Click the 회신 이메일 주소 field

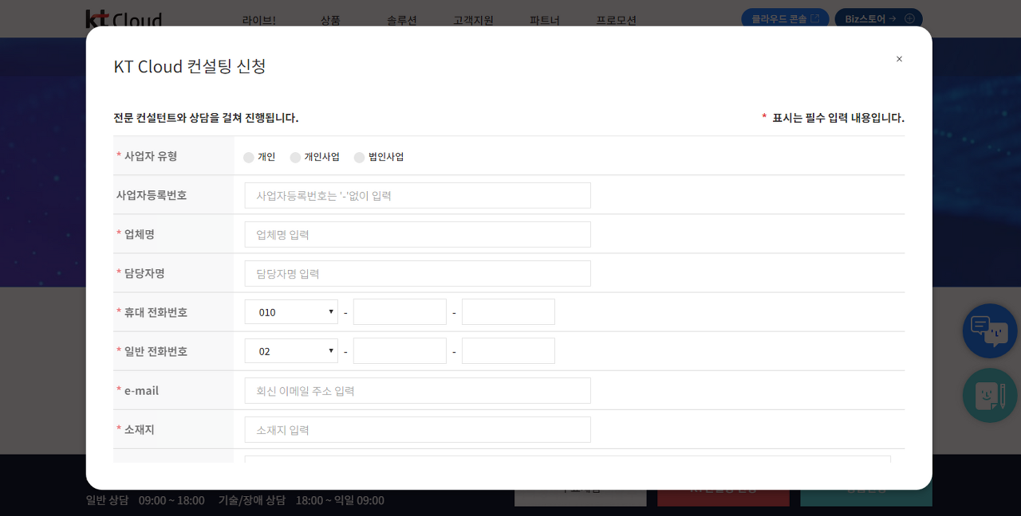417,390
